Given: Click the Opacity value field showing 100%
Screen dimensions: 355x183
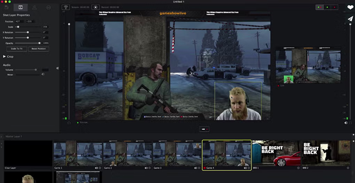Looking at the screenshot, I should coord(46,43).
